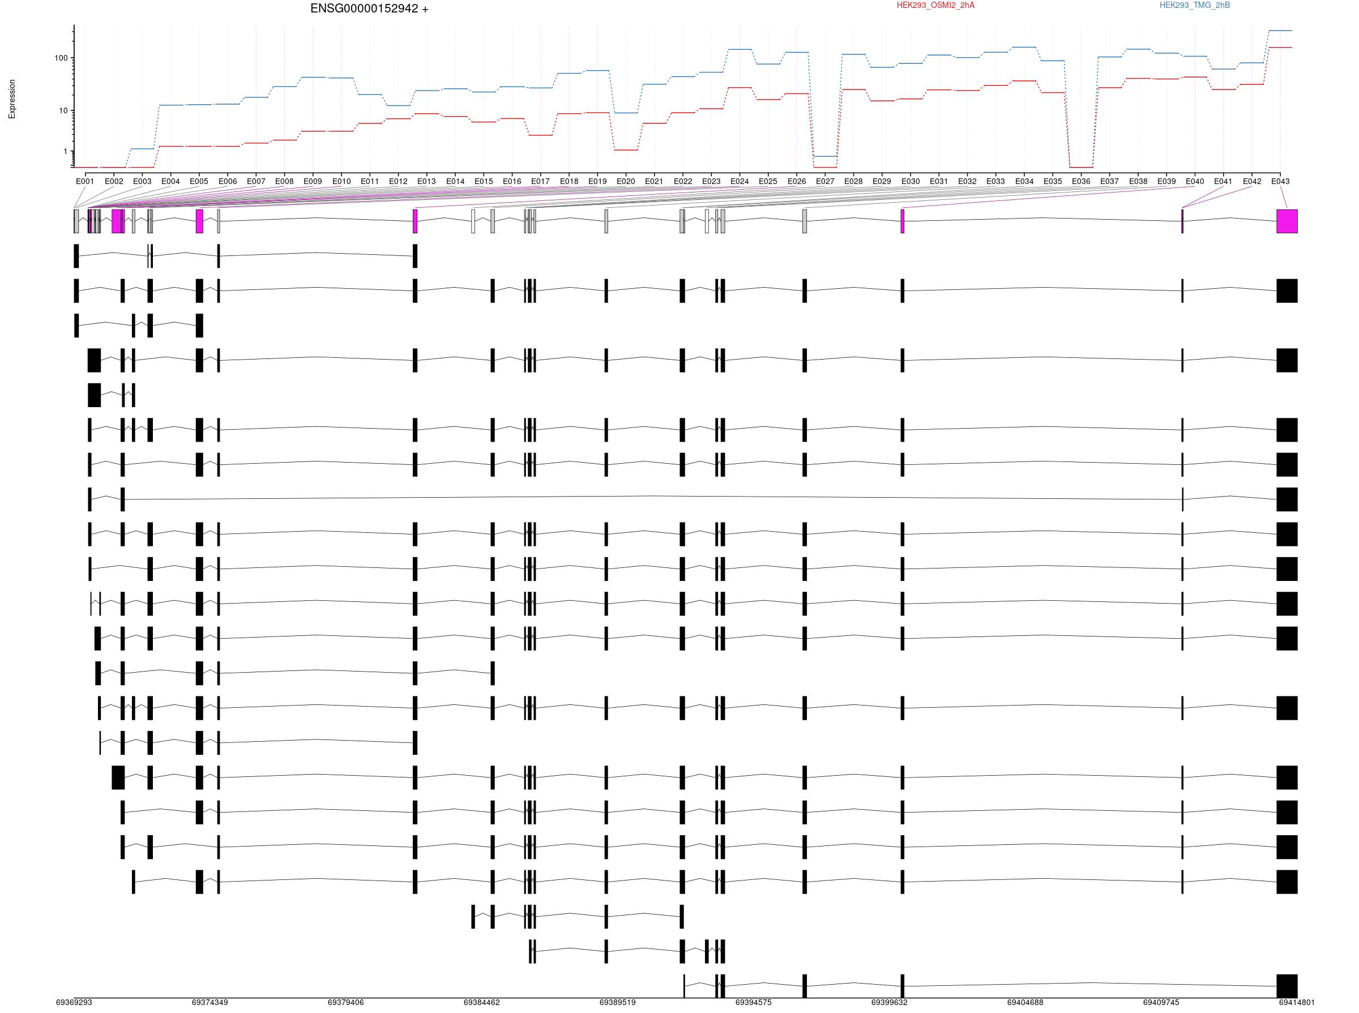Screen dimensions: 1359x1013
Task: Select exon bin label E035
Action: [1052, 182]
